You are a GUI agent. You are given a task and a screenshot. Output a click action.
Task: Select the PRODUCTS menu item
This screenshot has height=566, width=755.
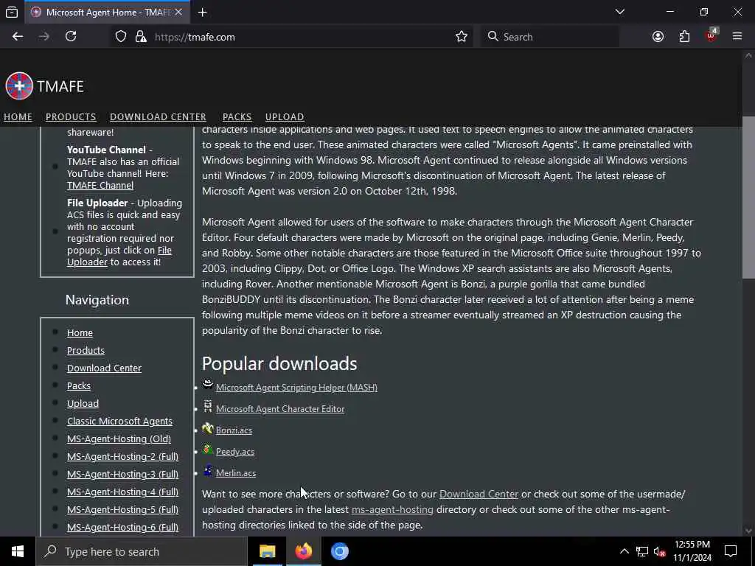click(x=71, y=117)
